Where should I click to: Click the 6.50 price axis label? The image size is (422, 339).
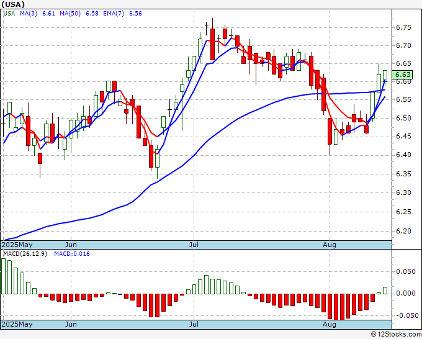[403, 118]
